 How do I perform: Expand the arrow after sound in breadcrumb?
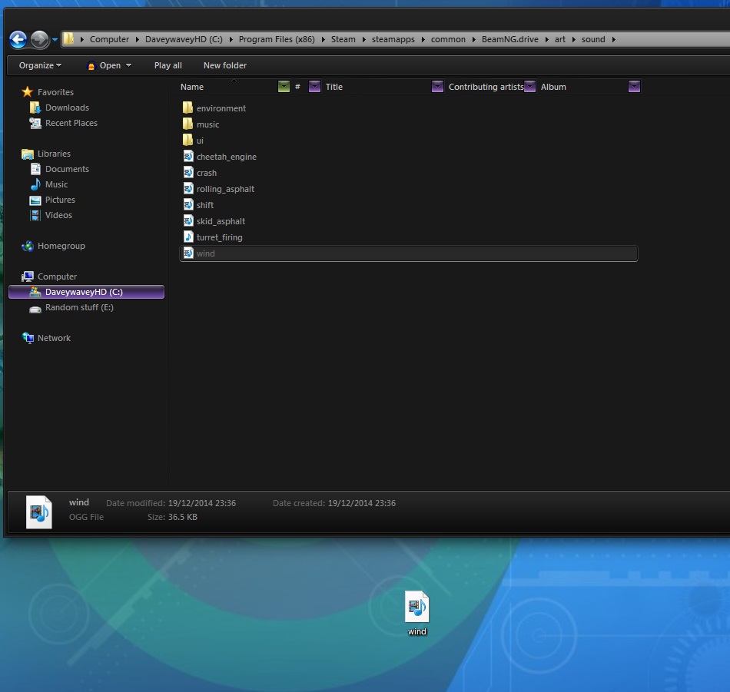614,40
